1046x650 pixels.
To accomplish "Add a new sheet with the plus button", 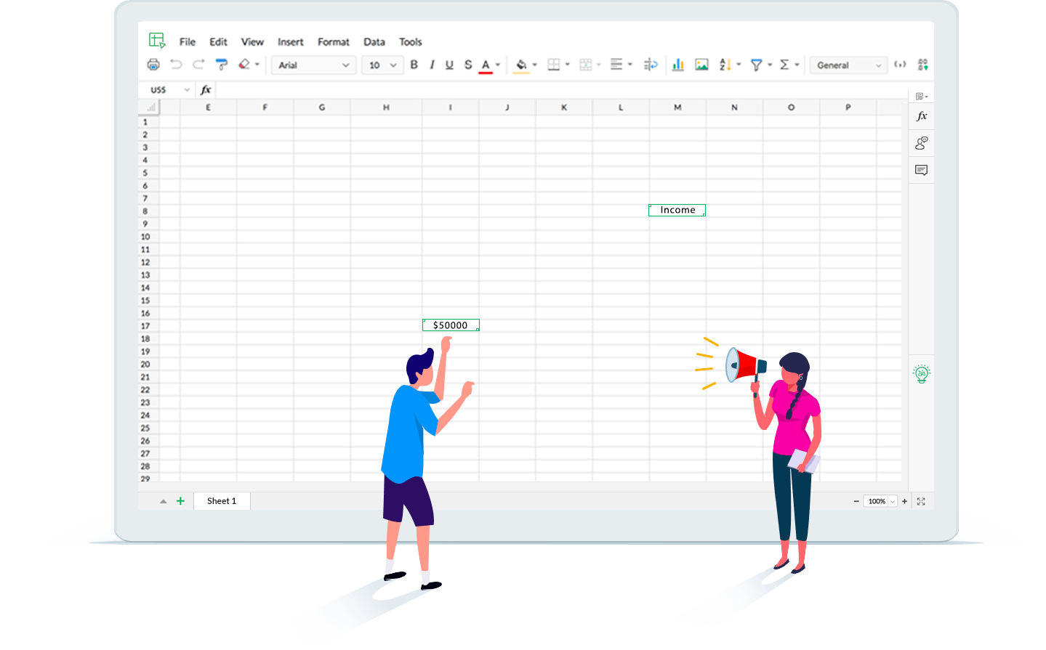I will click(x=180, y=500).
